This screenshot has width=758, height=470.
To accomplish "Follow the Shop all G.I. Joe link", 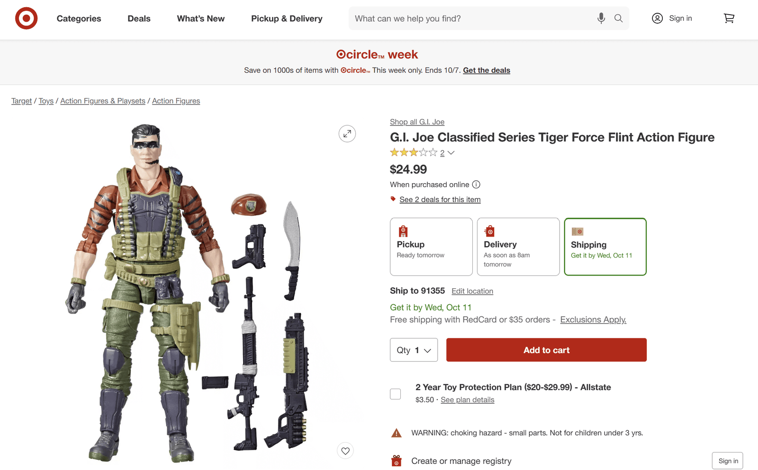I will tap(417, 122).
